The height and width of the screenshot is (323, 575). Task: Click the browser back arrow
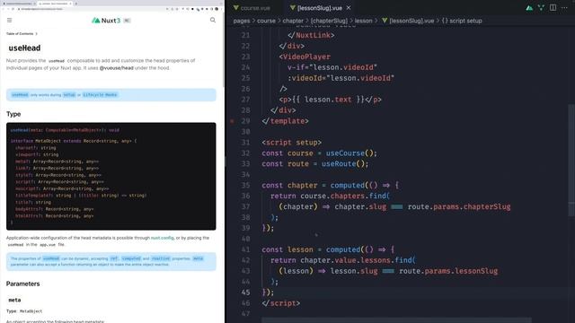tap(4, 9)
